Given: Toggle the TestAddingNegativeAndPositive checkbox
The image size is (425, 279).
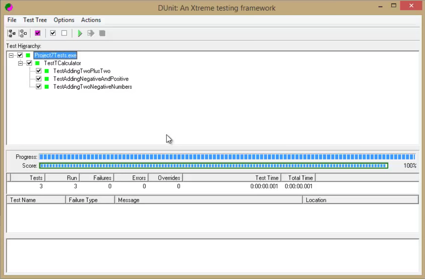Looking at the screenshot, I should pos(39,79).
